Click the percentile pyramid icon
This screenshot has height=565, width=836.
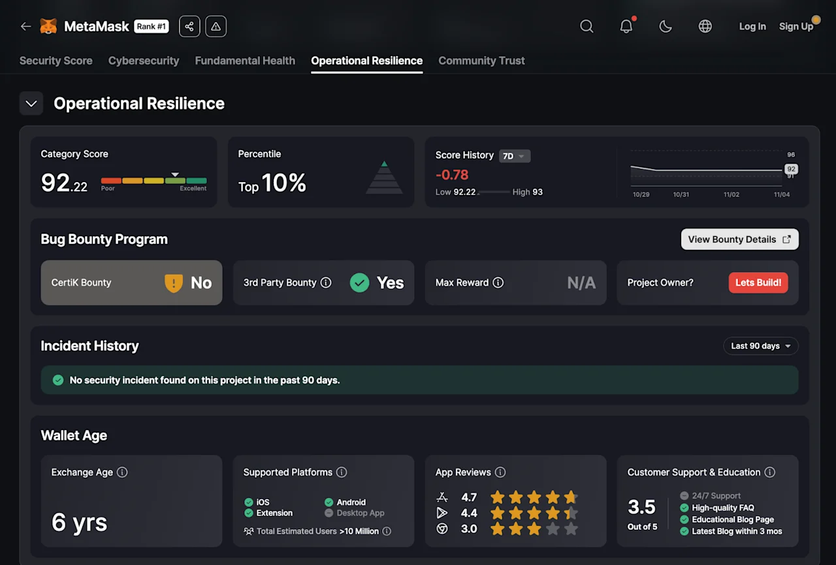point(384,177)
